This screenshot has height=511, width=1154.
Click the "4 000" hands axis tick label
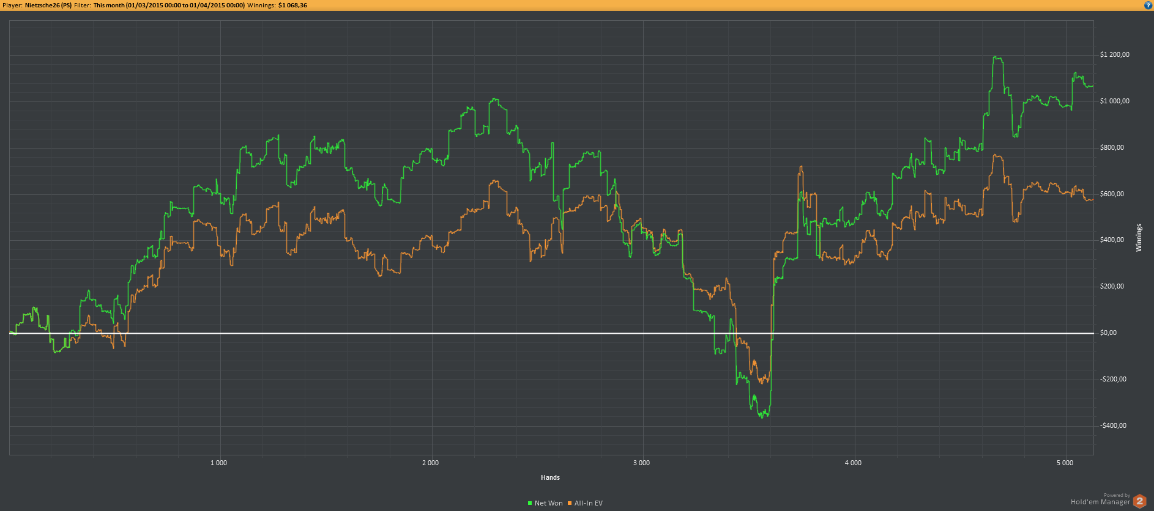853,463
